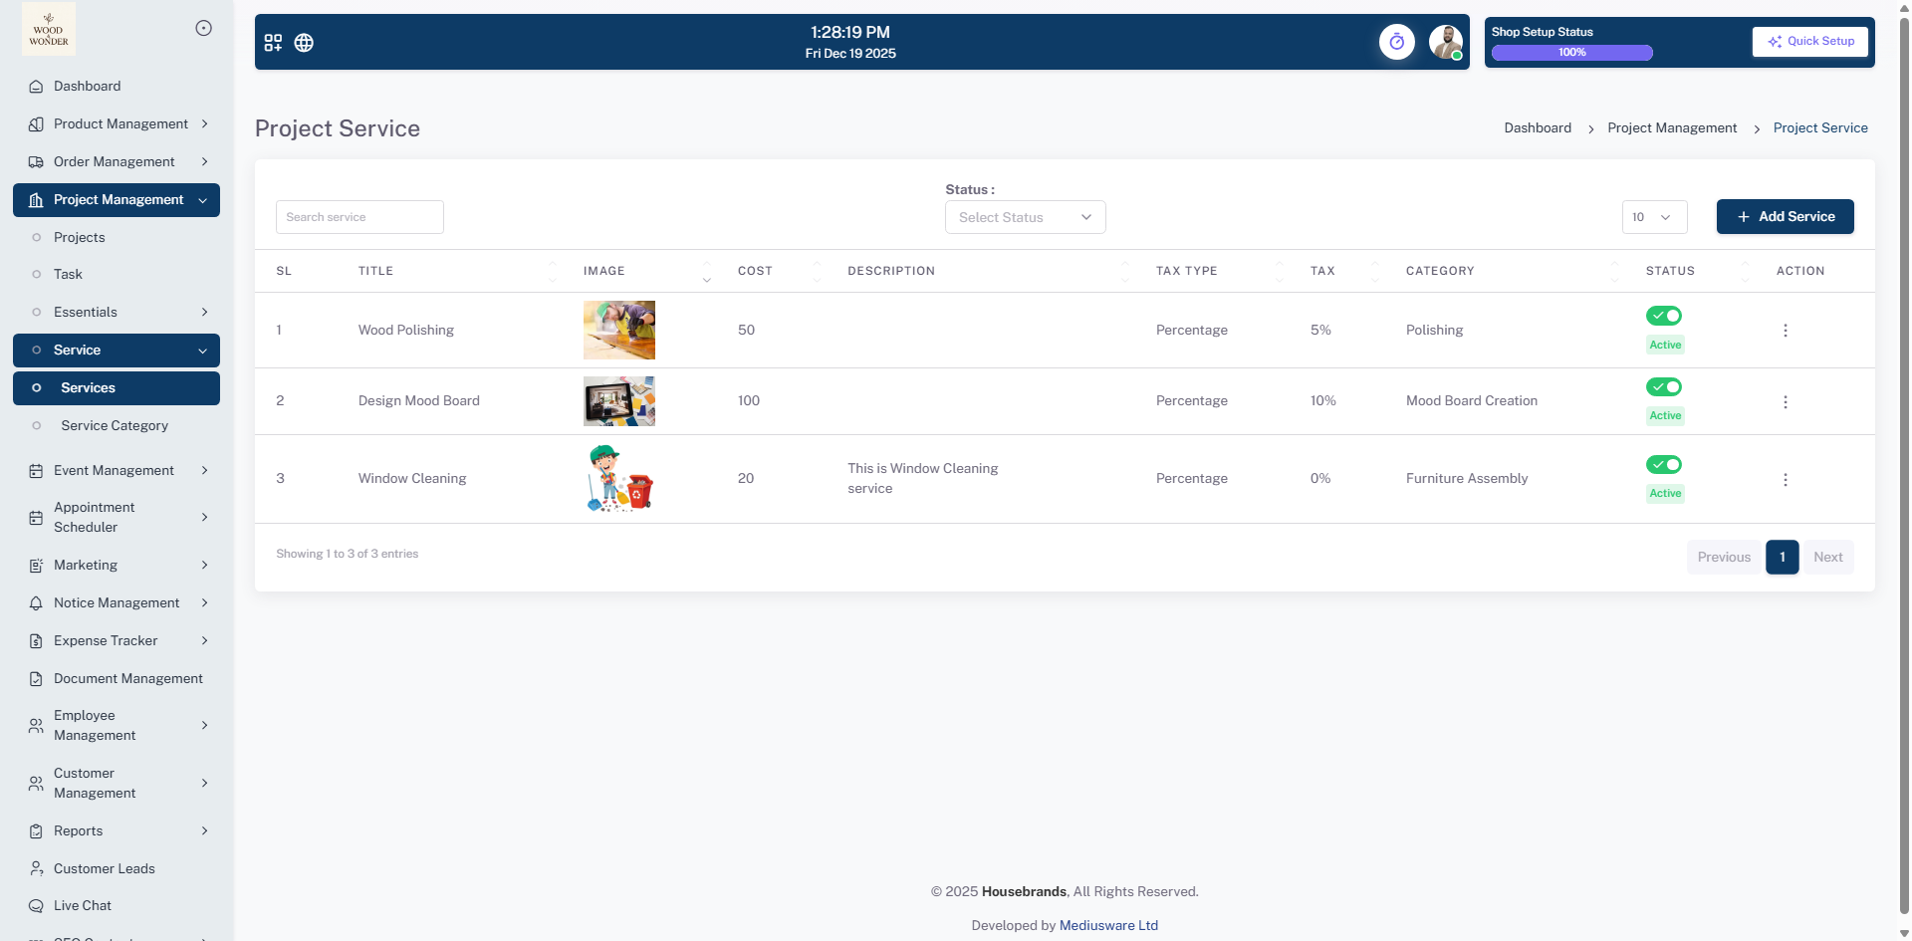
Task: Toggle Wood Polishing active status switch
Action: (1663, 316)
